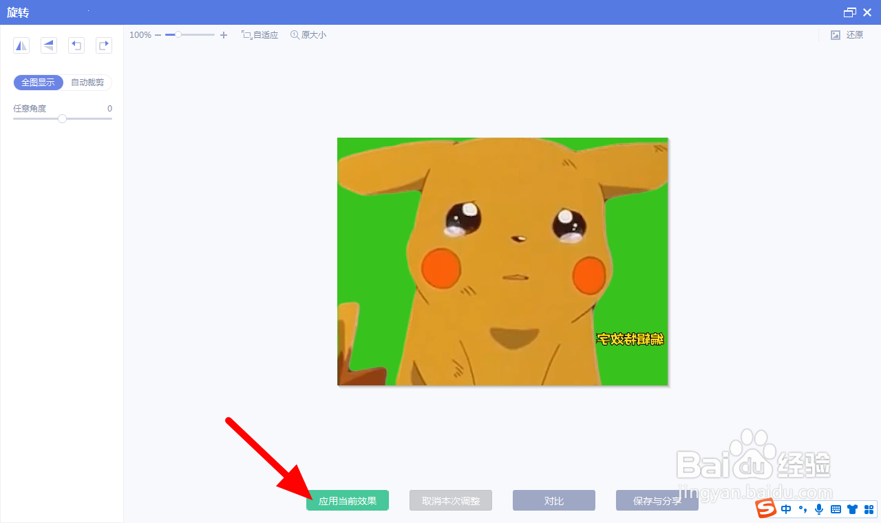Switch to 自动裁剪 mode
Screen dimensions: 881x523
[x=87, y=83]
